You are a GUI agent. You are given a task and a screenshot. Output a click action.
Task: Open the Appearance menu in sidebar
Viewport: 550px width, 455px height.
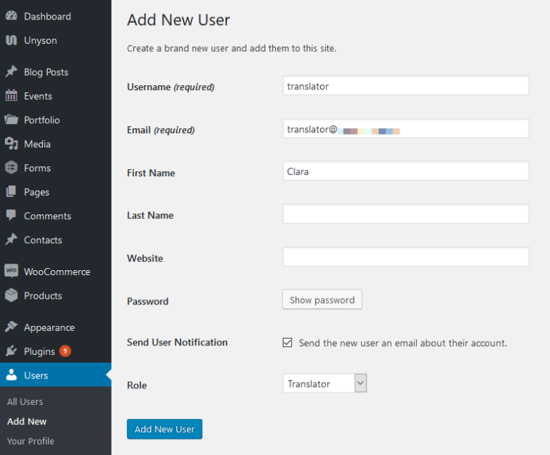(x=49, y=327)
